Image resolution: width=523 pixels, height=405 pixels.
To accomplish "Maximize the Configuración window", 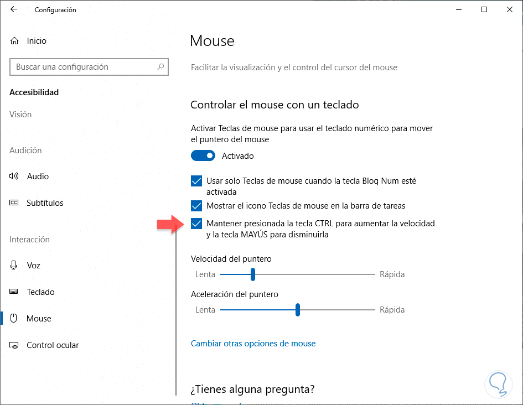I will pyautogui.click(x=484, y=9).
